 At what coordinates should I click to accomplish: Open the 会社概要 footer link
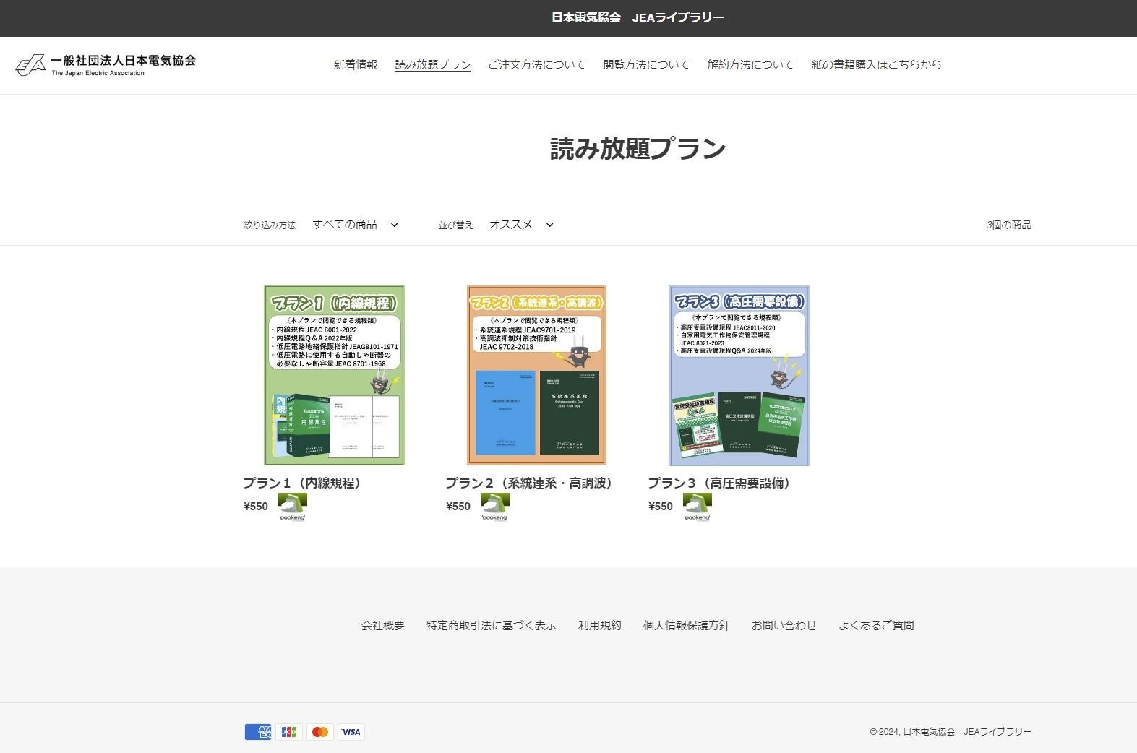pos(383,626)
